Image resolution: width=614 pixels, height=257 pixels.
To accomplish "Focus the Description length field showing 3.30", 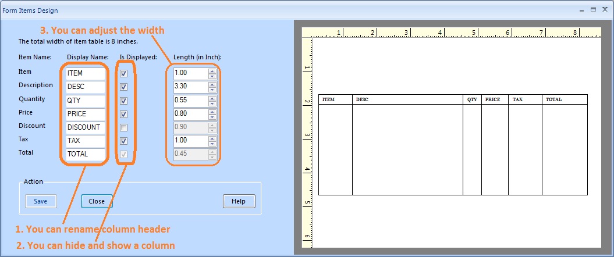I will 190,87.
